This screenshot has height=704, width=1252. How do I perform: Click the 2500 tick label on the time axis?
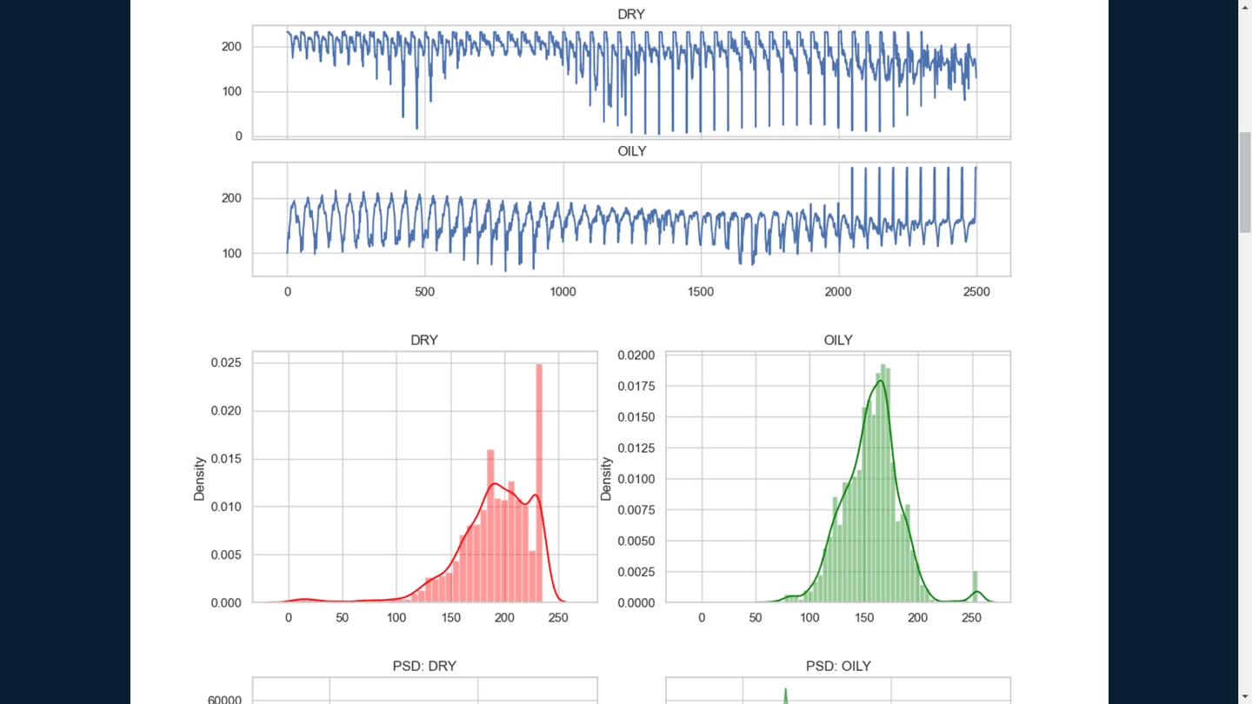(976, 292)
